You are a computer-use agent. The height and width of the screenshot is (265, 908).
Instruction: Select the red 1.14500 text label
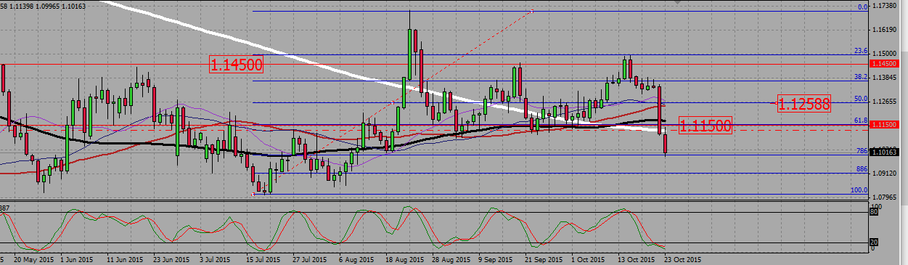point(236,65)
